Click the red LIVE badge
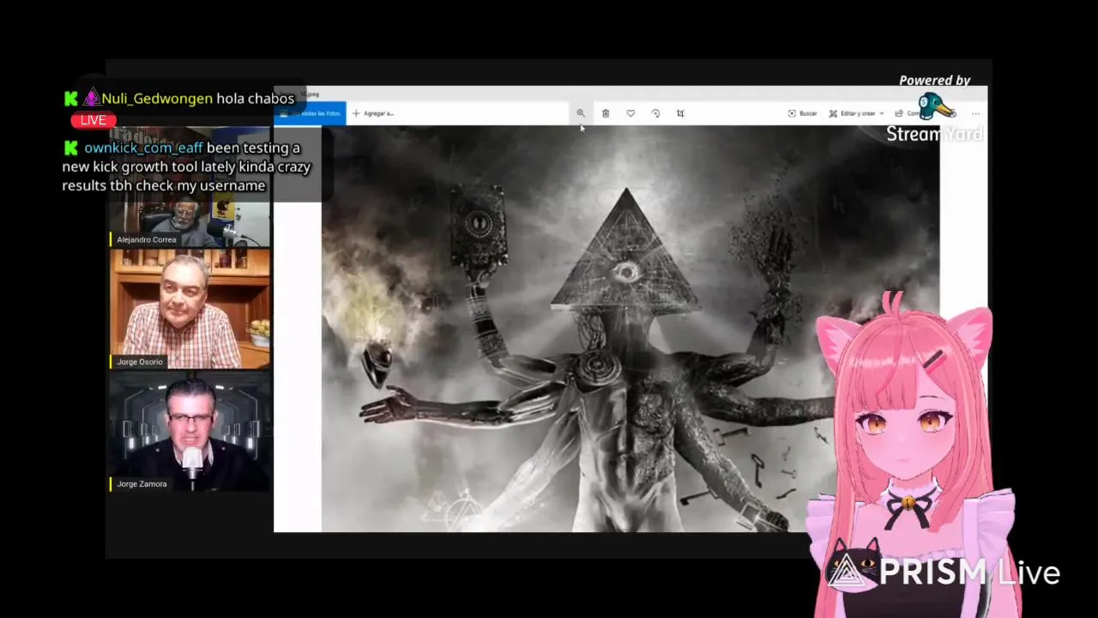1098x618 pixels. coord(94,120)
